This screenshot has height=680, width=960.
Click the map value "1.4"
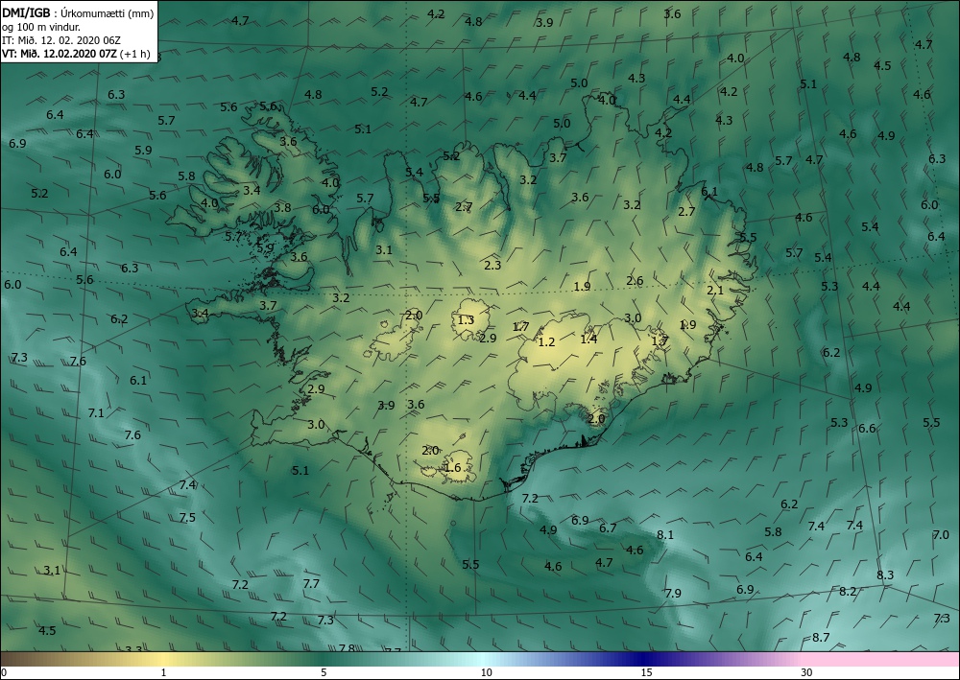pos(588,339)
